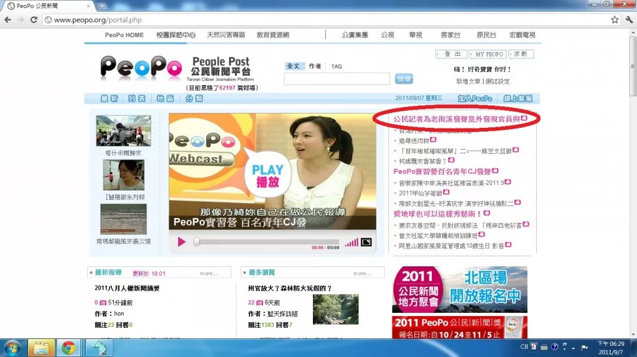Select the TAG search mode tab

click(x=337, y=66)
